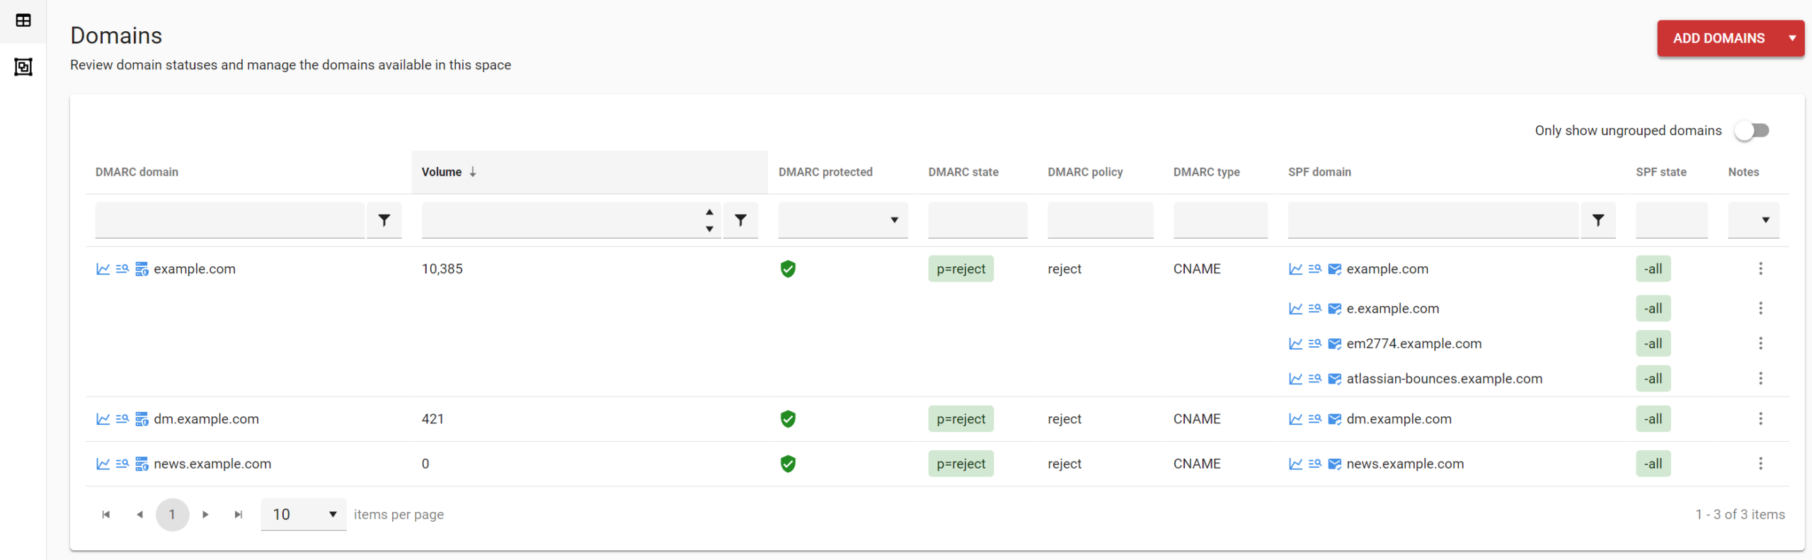1812x560 pixels.
Task: Click the search-list icon beside dm.example.com DMARC domain
Action: [122, 419]
